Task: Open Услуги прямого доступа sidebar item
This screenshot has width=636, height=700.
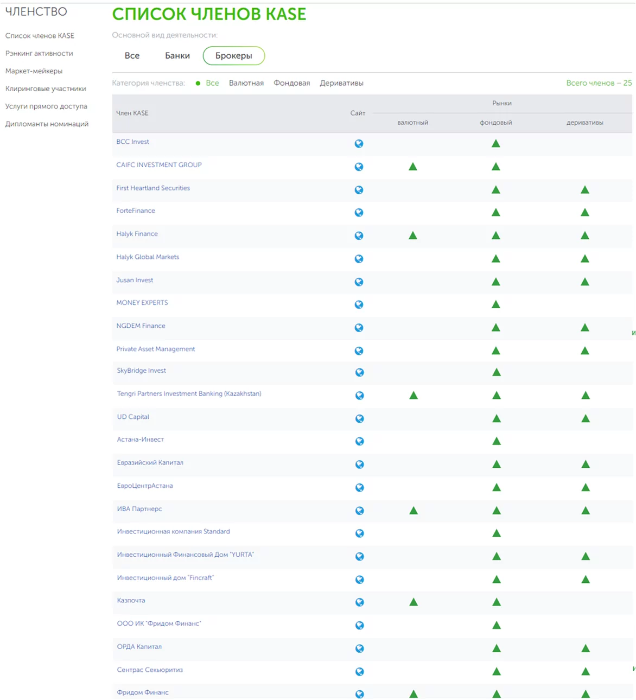Action: [x=46, y=106]
